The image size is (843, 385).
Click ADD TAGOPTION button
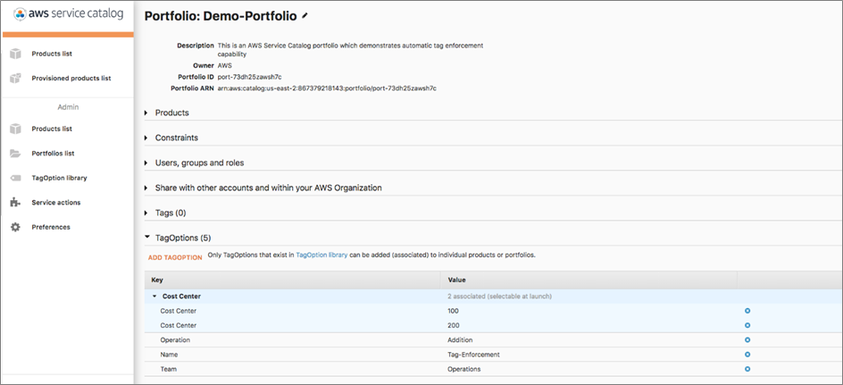click(x=175, y=257)
